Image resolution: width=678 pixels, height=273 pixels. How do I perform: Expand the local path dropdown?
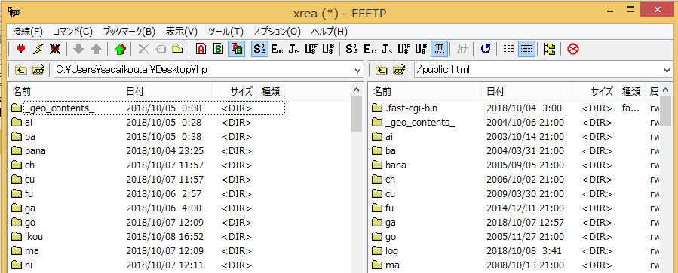tap(358, 70)
